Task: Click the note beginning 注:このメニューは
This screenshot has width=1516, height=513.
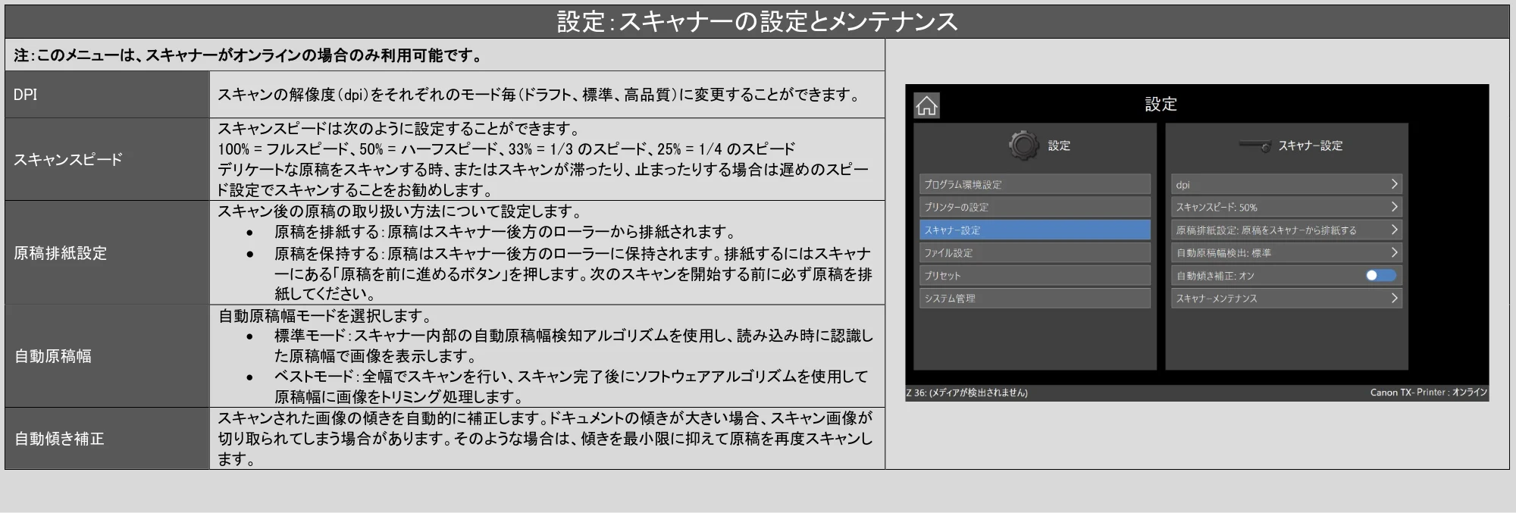Action: [x=249, y=55]
